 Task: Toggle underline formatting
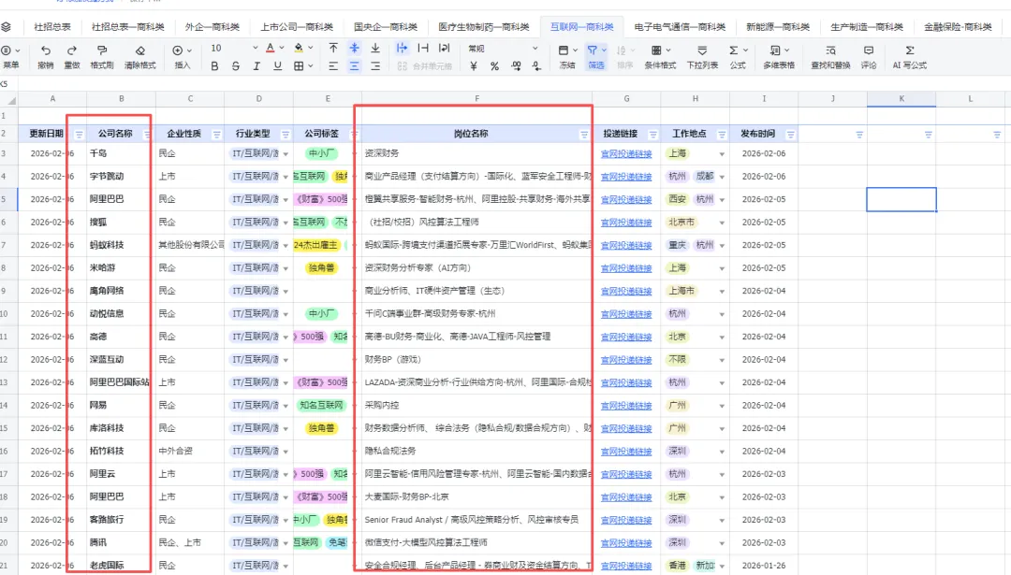pyautogui.click(x=277, y=65)
